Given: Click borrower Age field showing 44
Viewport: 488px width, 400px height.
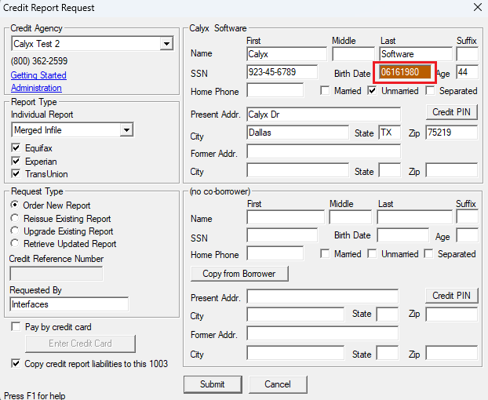Looking at the screenshot, I should pos(467,72).
